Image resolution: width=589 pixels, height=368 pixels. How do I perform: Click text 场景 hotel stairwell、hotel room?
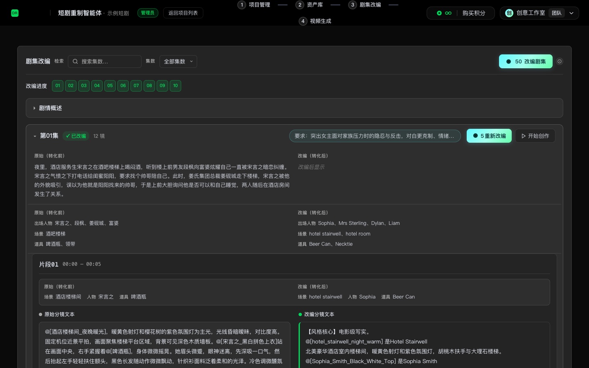pyautogui.click(x=334, y=234)
